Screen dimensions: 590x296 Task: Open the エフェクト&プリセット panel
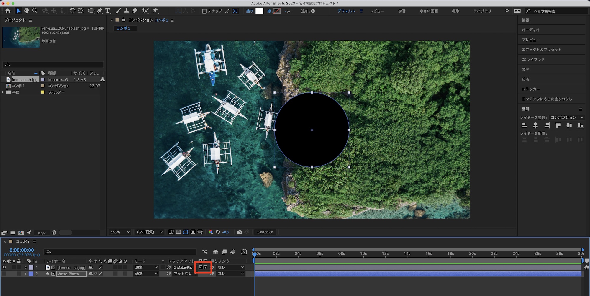[x=541, y=50]
